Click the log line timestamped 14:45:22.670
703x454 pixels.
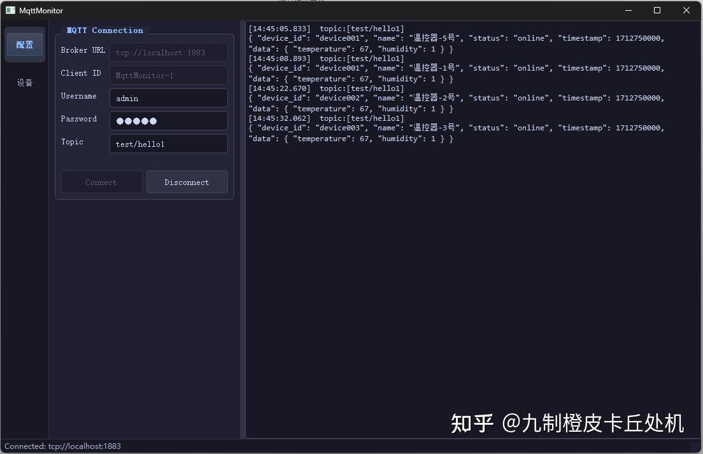coord(327,88)
